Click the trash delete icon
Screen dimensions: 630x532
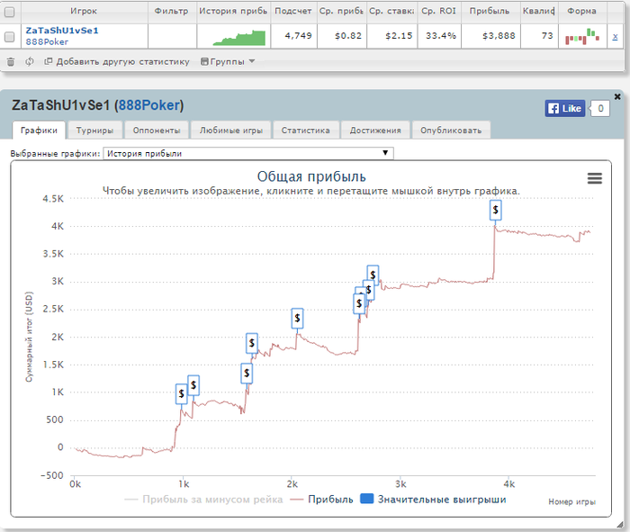(11, 62)
